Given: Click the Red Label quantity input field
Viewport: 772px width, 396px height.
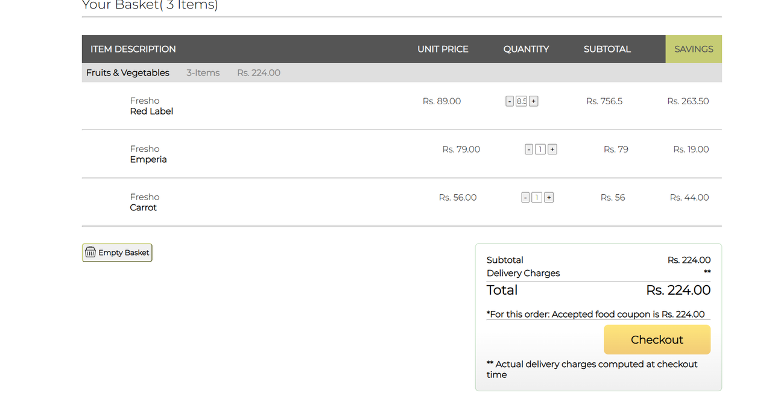Looking at the screenshot, I should (522, 101).
